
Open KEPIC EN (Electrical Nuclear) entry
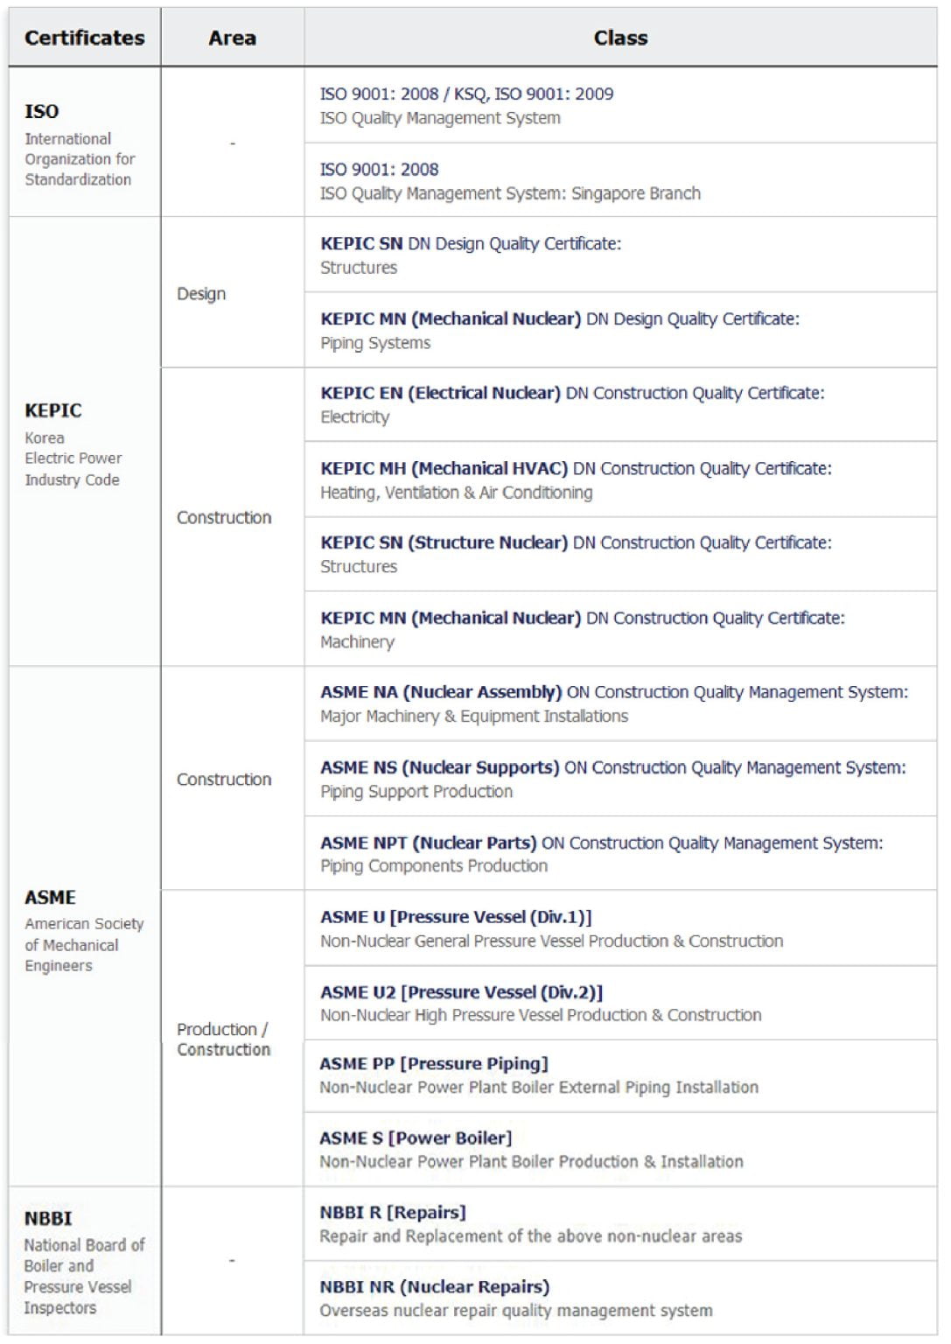(x=571, y=394)
